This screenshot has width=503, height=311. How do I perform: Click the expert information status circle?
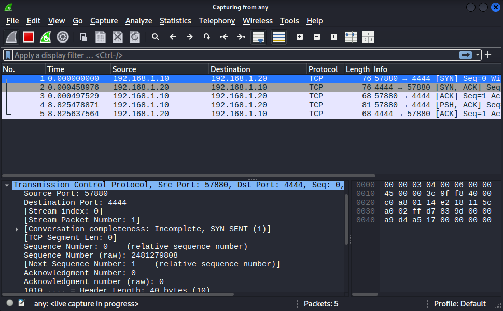[10, 303]
